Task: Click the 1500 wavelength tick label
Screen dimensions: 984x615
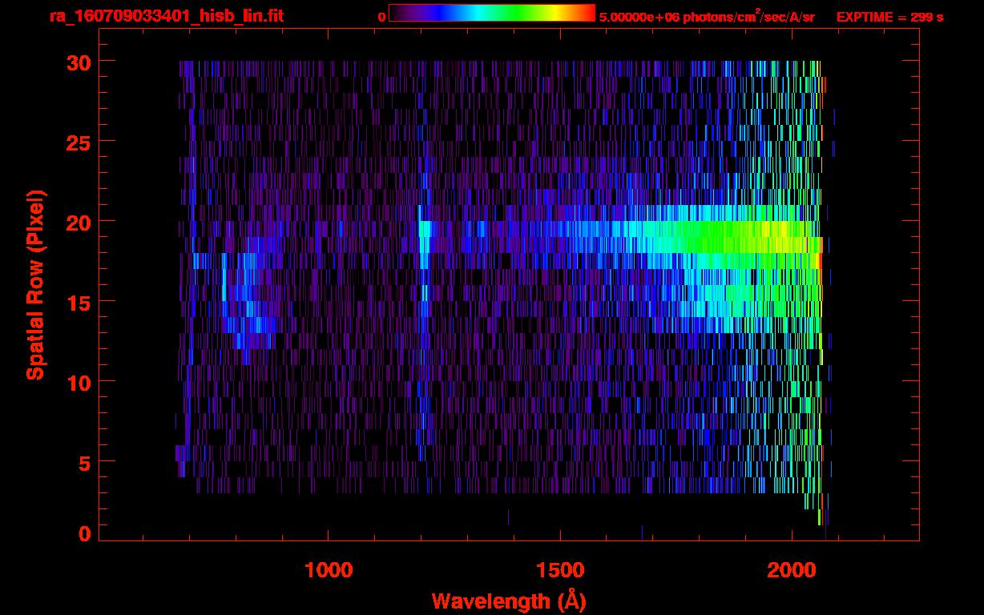Action: pos(559,570)
